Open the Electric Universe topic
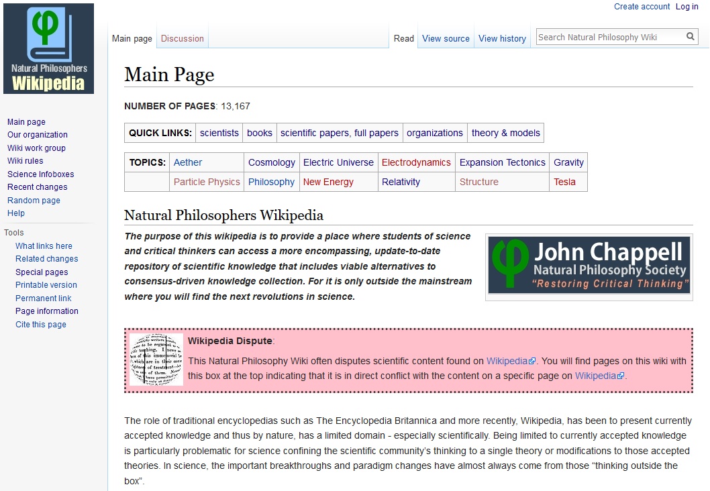The image size is (710, 491). point(338,162)
